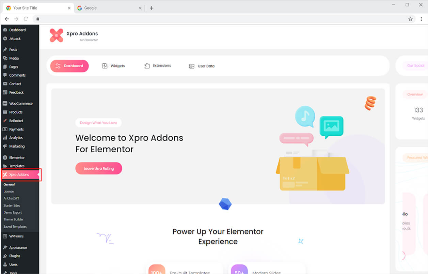Open the Theme Builder submenu link
The height and width of the screenshot is (274, 428).
pyautogui.click(x=14, y=219)
